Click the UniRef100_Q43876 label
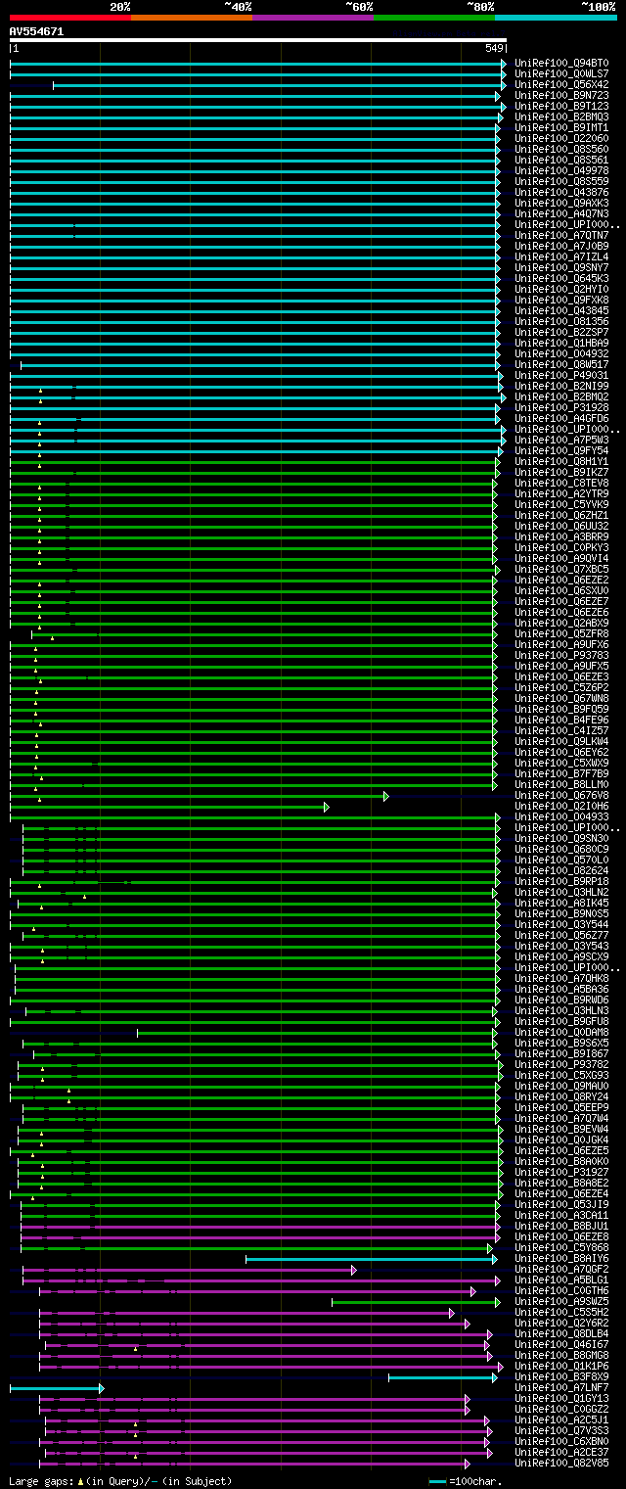 click(561, 192)
